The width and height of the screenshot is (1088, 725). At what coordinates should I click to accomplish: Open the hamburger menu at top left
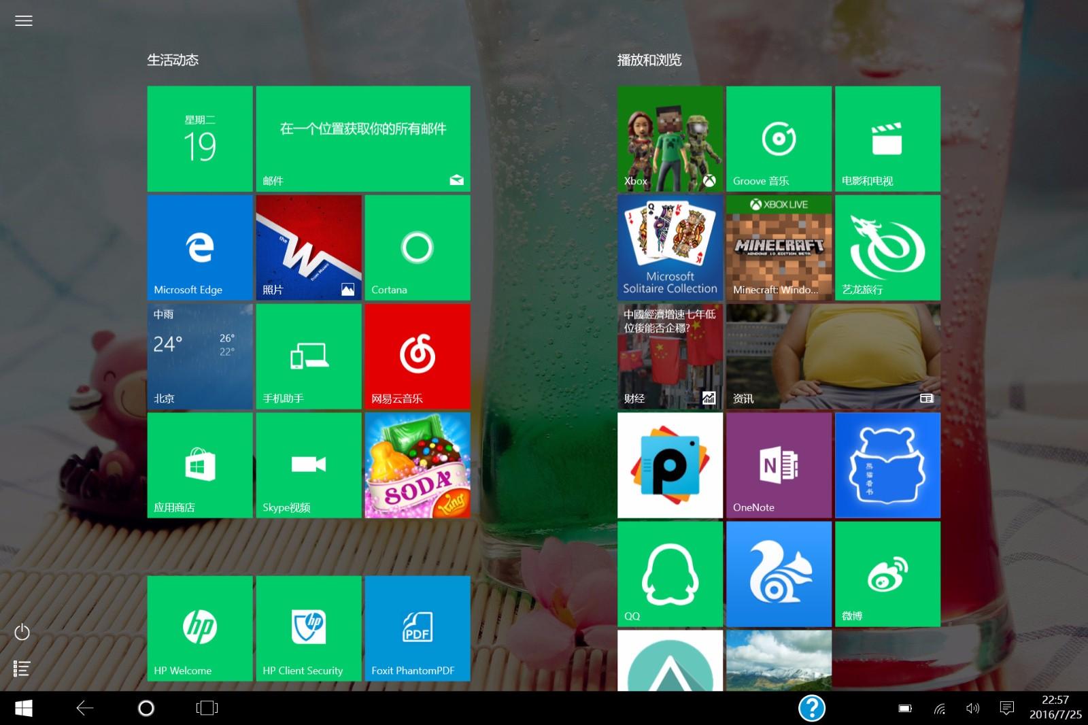tap(24, 21)
